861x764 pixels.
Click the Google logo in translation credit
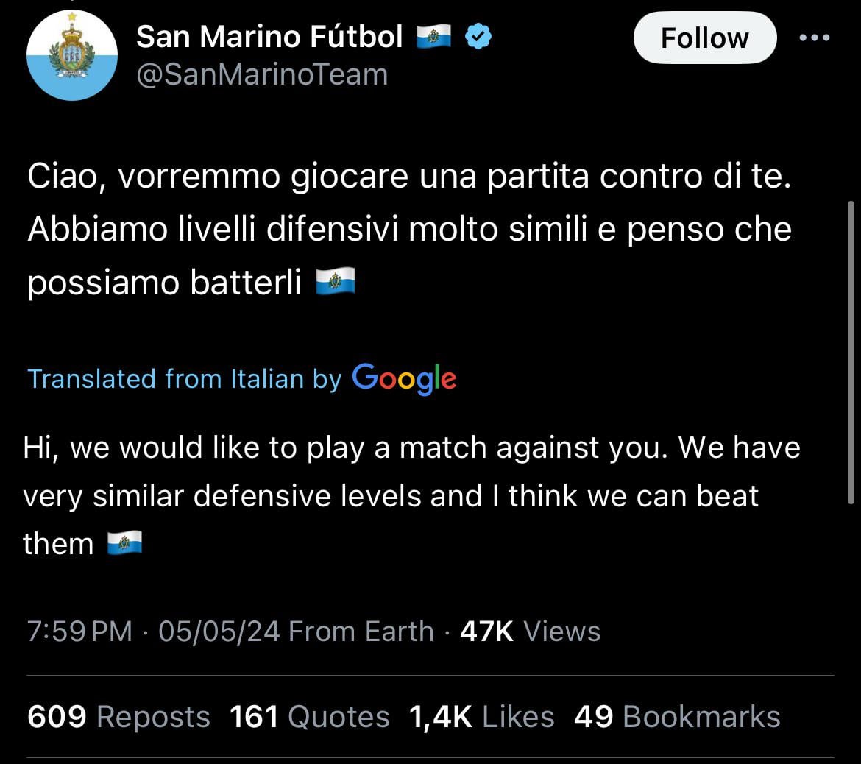(x=404, y=378)
